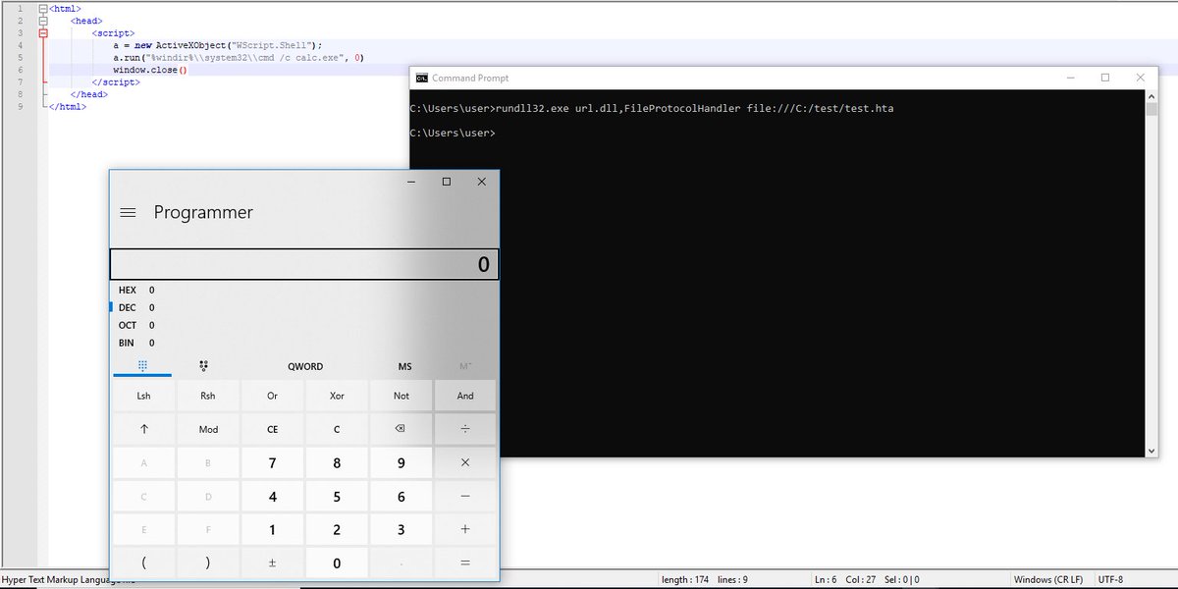Click digit 0 on calculator keypad

337,563
